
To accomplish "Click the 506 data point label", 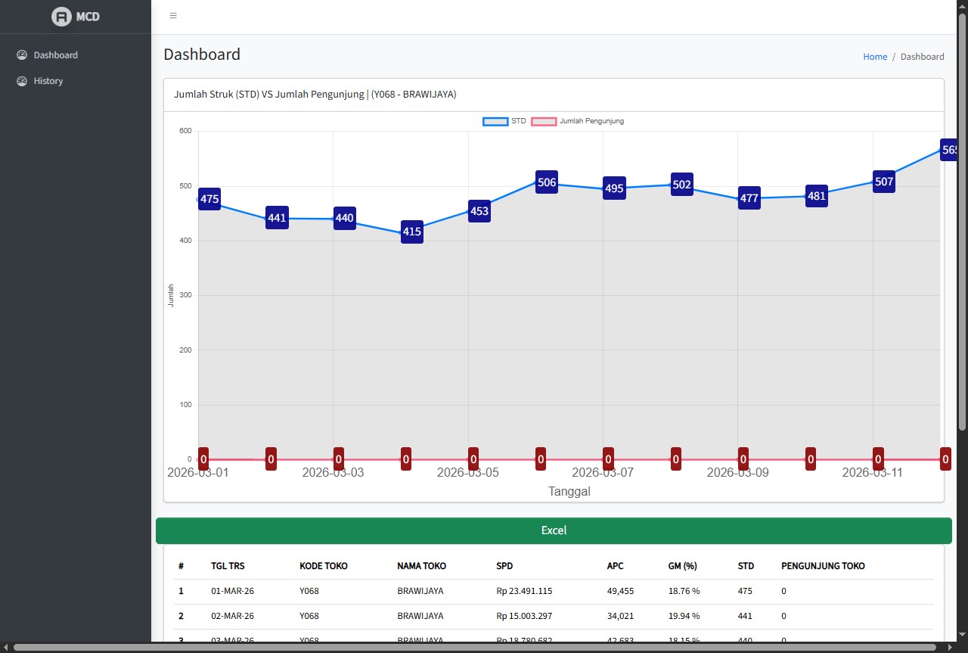I will [547, 182].
